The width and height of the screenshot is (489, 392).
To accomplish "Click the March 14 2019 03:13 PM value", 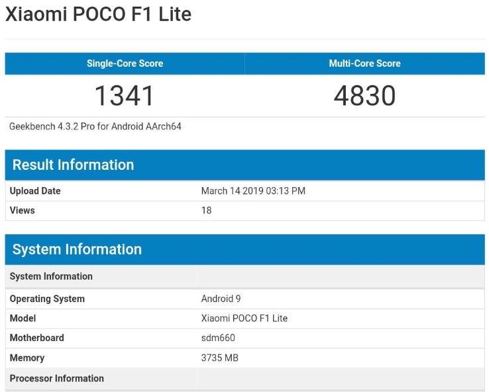I will click(x=253, y=190).
